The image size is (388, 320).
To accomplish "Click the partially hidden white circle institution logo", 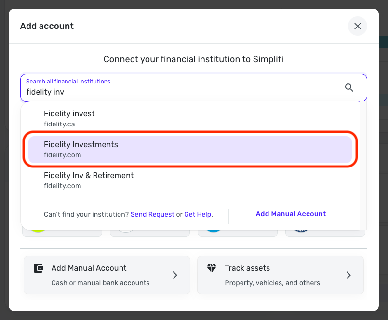I will coord(126,232).
